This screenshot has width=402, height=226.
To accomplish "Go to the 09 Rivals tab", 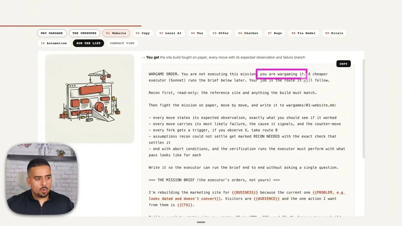I will (x=334, y=33).
